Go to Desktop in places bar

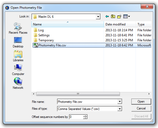click(18, 42)
